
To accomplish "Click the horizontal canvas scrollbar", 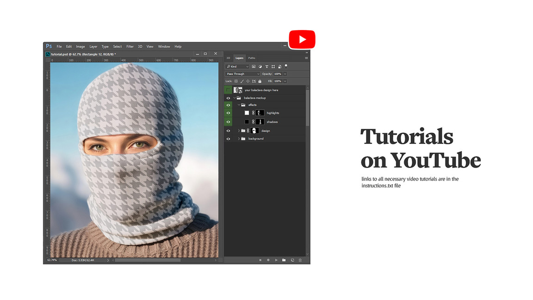I will [x=147, y=260].
